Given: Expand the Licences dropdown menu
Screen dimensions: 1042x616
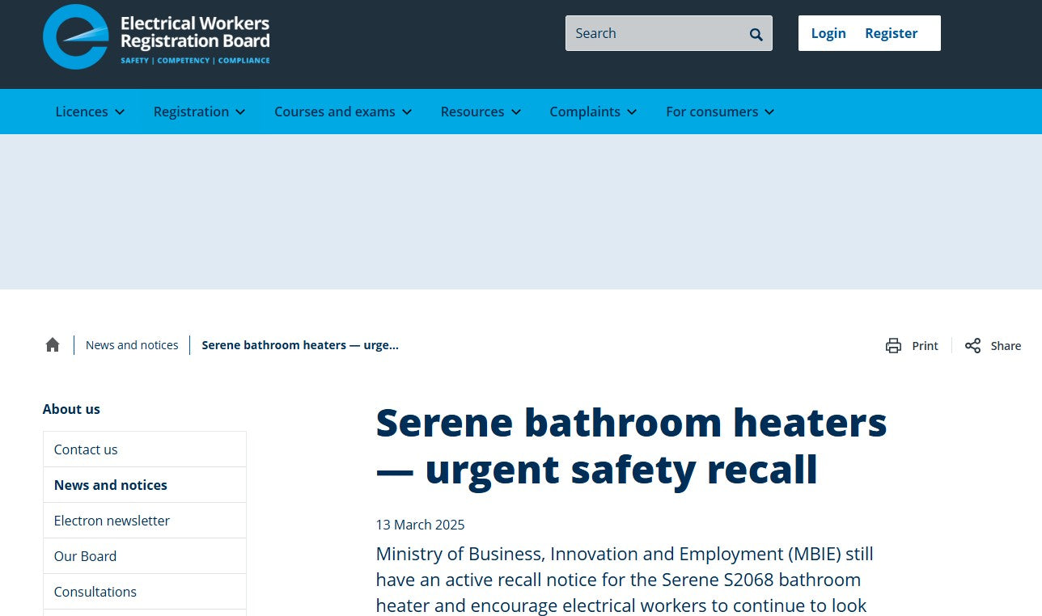Looking at the screenshot, I should pos(90,112).
